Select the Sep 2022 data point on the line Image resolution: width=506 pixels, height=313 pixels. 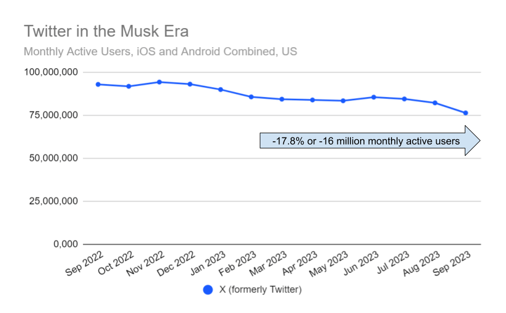point(98,84)
